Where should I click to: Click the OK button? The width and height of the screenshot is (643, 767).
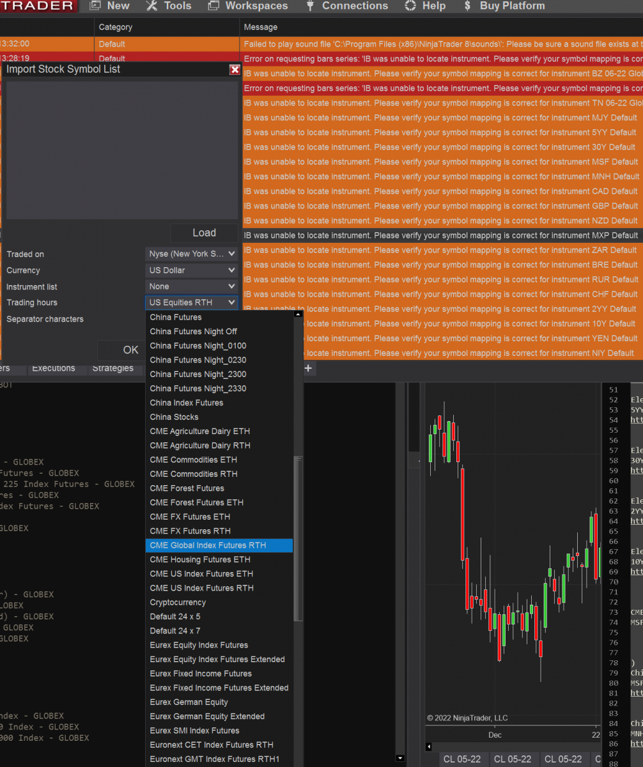click(x=130, y=350)
